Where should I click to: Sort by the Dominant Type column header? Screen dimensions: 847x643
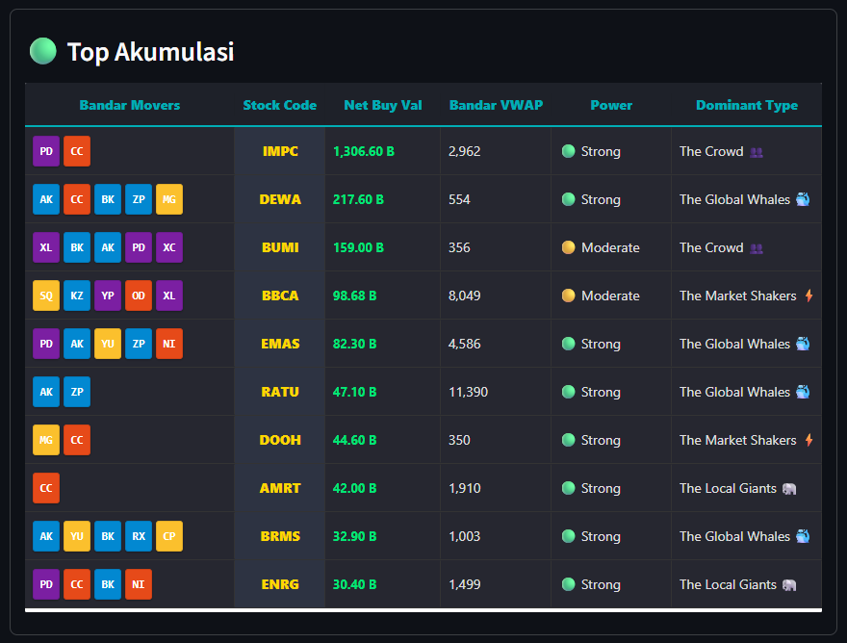point(747,105)
